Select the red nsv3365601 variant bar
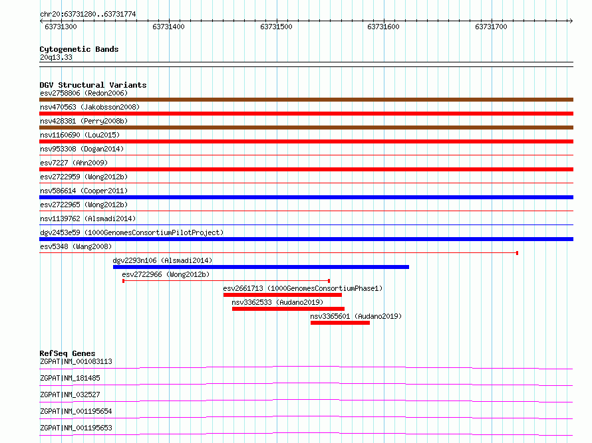 [340, 323]
